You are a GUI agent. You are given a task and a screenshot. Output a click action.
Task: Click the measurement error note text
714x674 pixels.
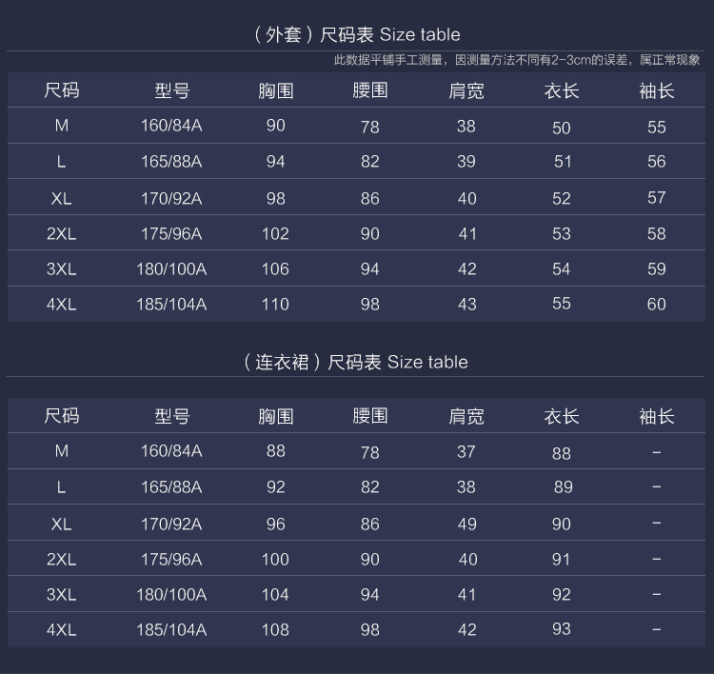tap(516, 60)
